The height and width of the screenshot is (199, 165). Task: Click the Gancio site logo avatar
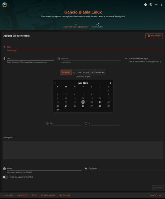point(5,5)
